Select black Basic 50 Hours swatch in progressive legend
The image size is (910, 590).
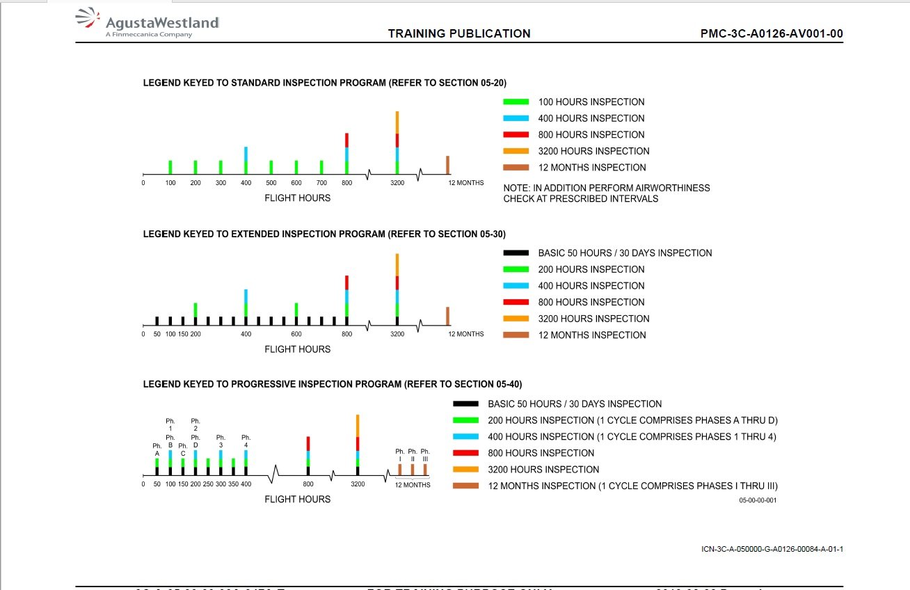465,404
